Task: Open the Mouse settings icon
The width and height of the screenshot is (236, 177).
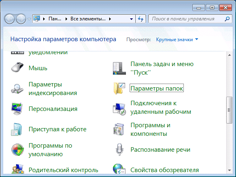Action: point(17,67)
